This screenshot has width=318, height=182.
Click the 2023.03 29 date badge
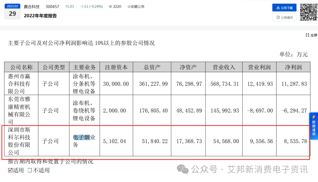coord(12,11)
